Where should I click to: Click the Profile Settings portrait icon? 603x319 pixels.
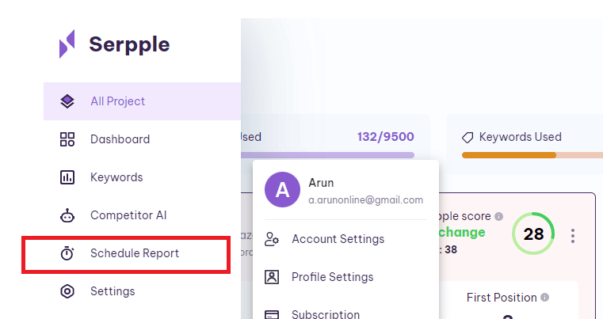(272, 277)
